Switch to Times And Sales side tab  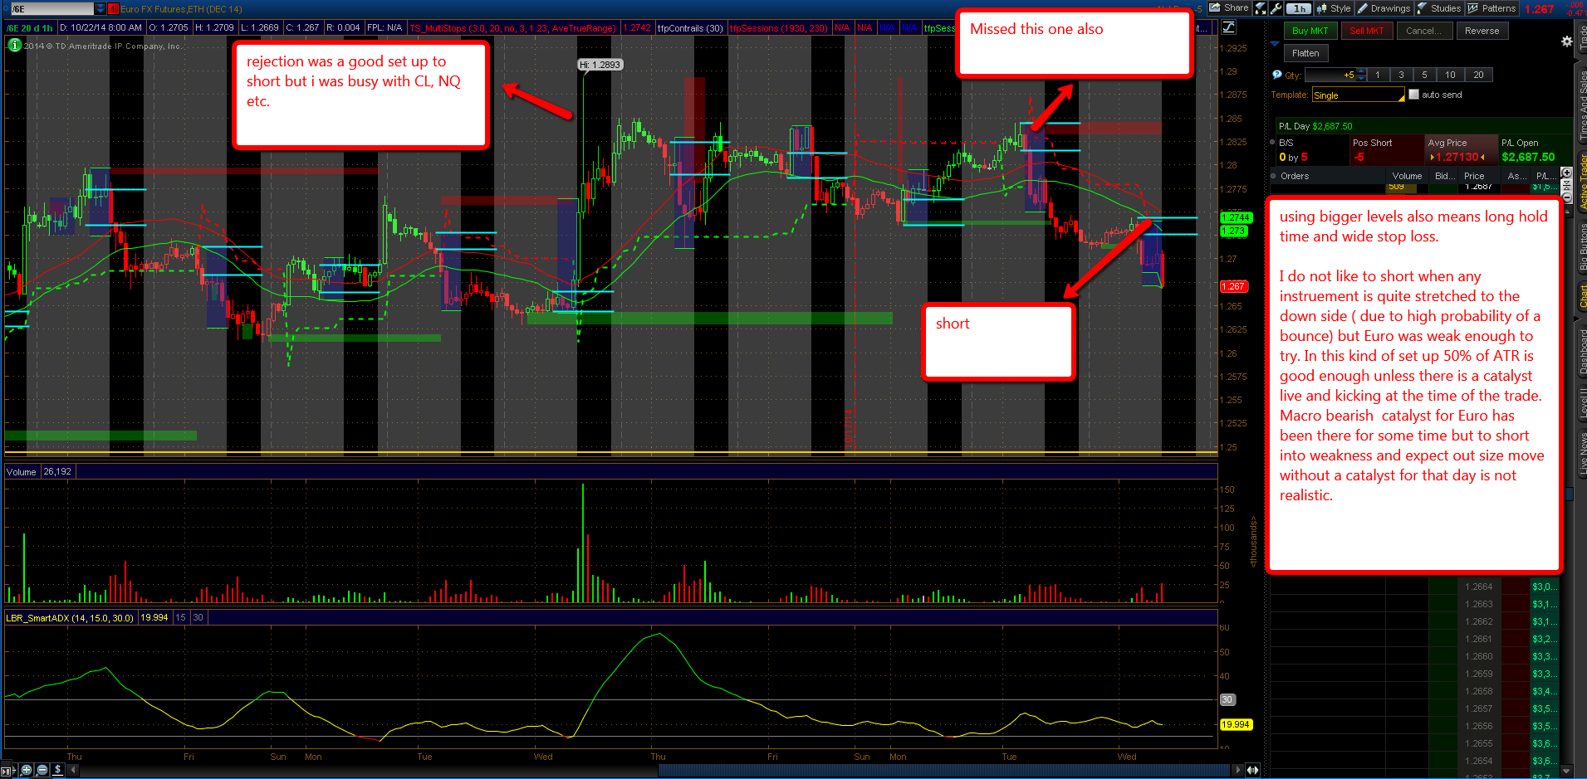[1581, 105]
